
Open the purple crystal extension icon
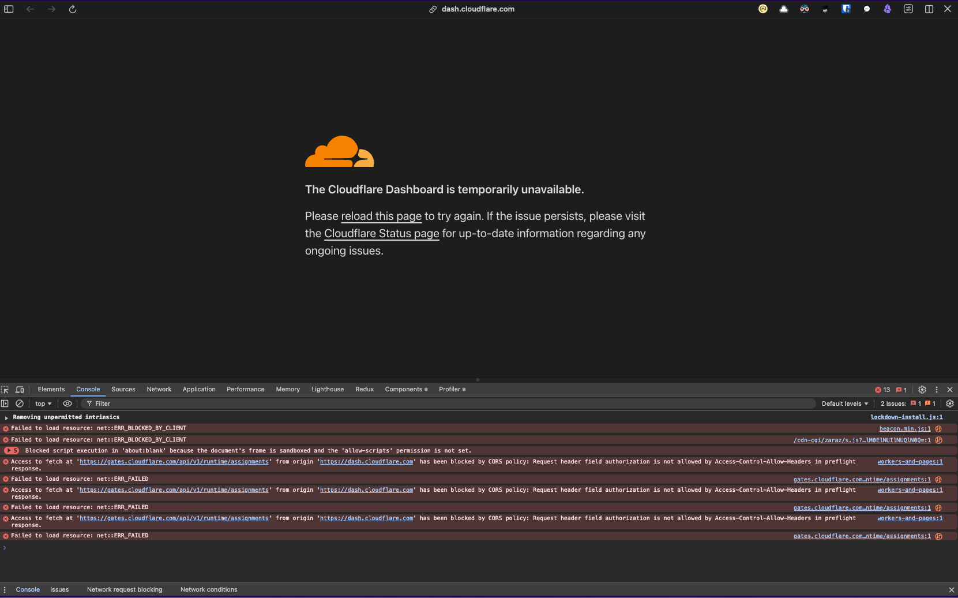888,9
